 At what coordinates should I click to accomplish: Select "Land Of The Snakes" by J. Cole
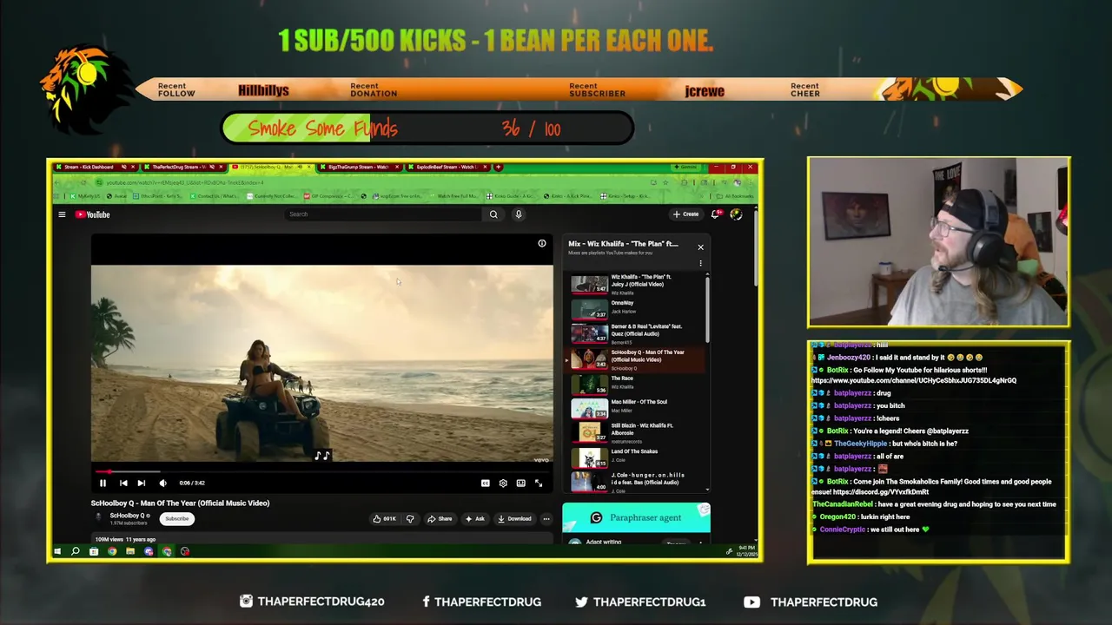[637, 457]
